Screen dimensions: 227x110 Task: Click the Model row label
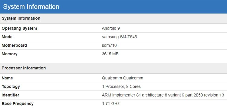8,37
